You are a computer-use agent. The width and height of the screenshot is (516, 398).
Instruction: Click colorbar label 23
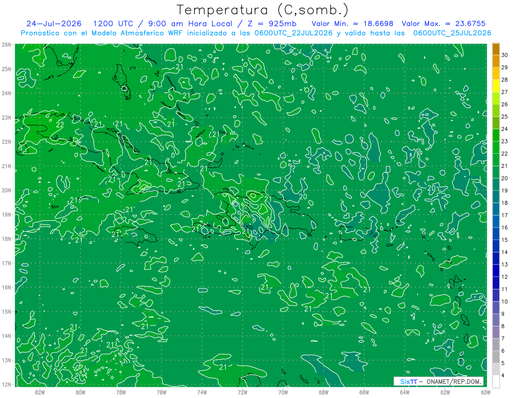pyautogui.click(x=505, y=141)
